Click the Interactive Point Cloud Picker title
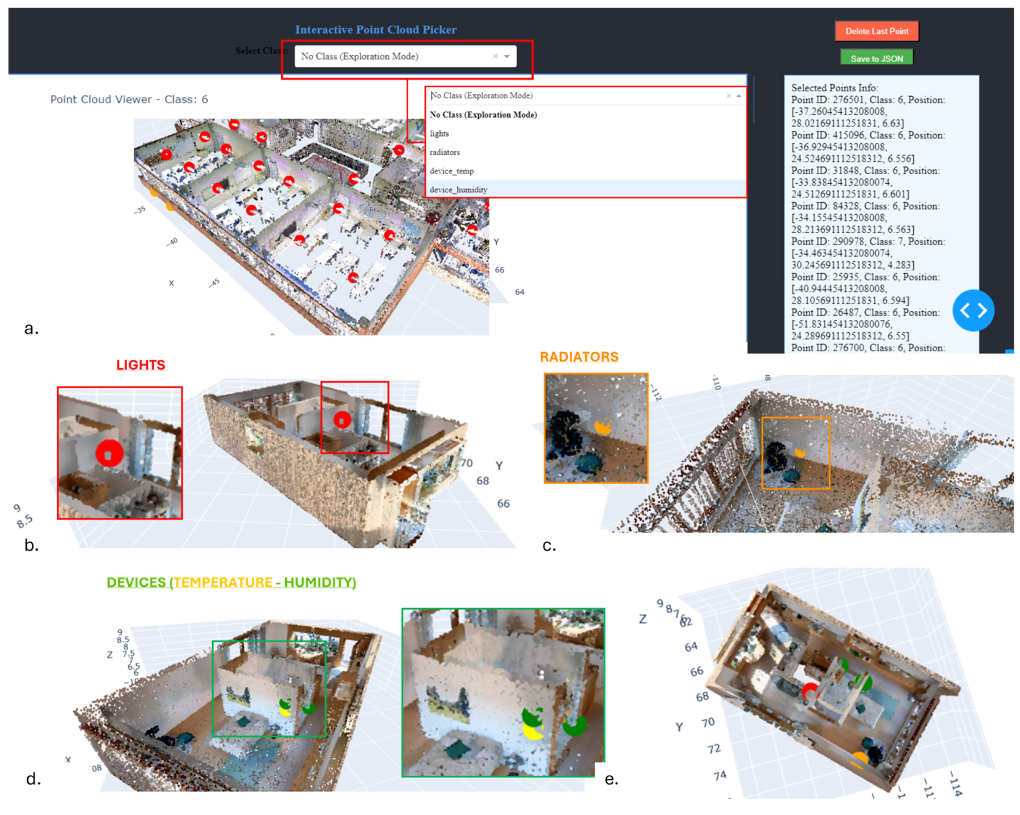Viewport: 1020px width, 815px height. [376, 30]
